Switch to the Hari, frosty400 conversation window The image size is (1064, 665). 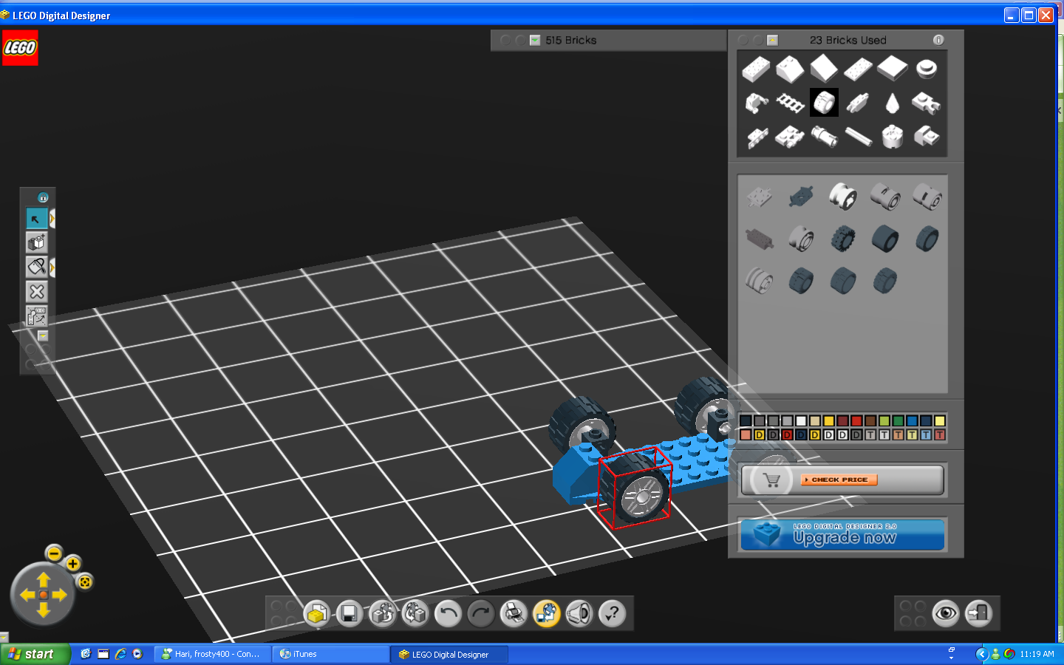212,654
